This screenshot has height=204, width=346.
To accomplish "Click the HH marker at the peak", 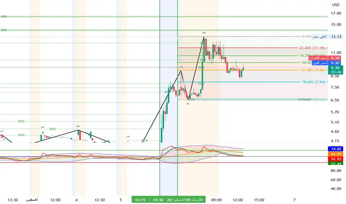I will [x=204, y=33].
